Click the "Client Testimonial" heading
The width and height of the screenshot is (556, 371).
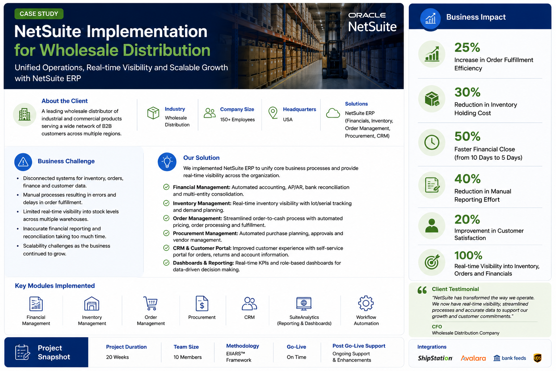click(x=455, y=289)
